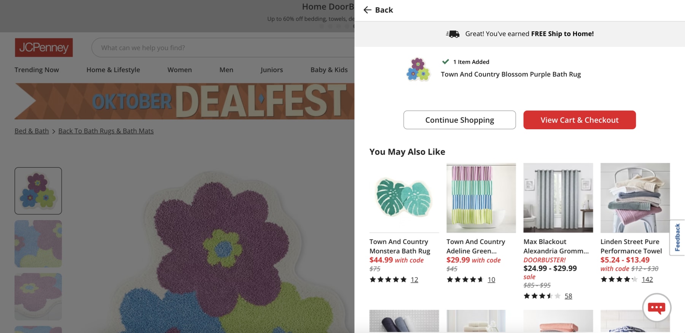Open Home & Lifestyle menu
Image resolution: width=685 pixels, height=333 pixels.
113,70
